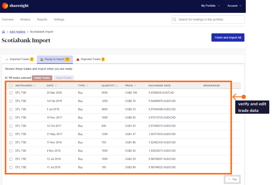Select the 12 Oct 2017 trade checkbox
Screen dimensions: 272x185
click(x=11, y=126)
